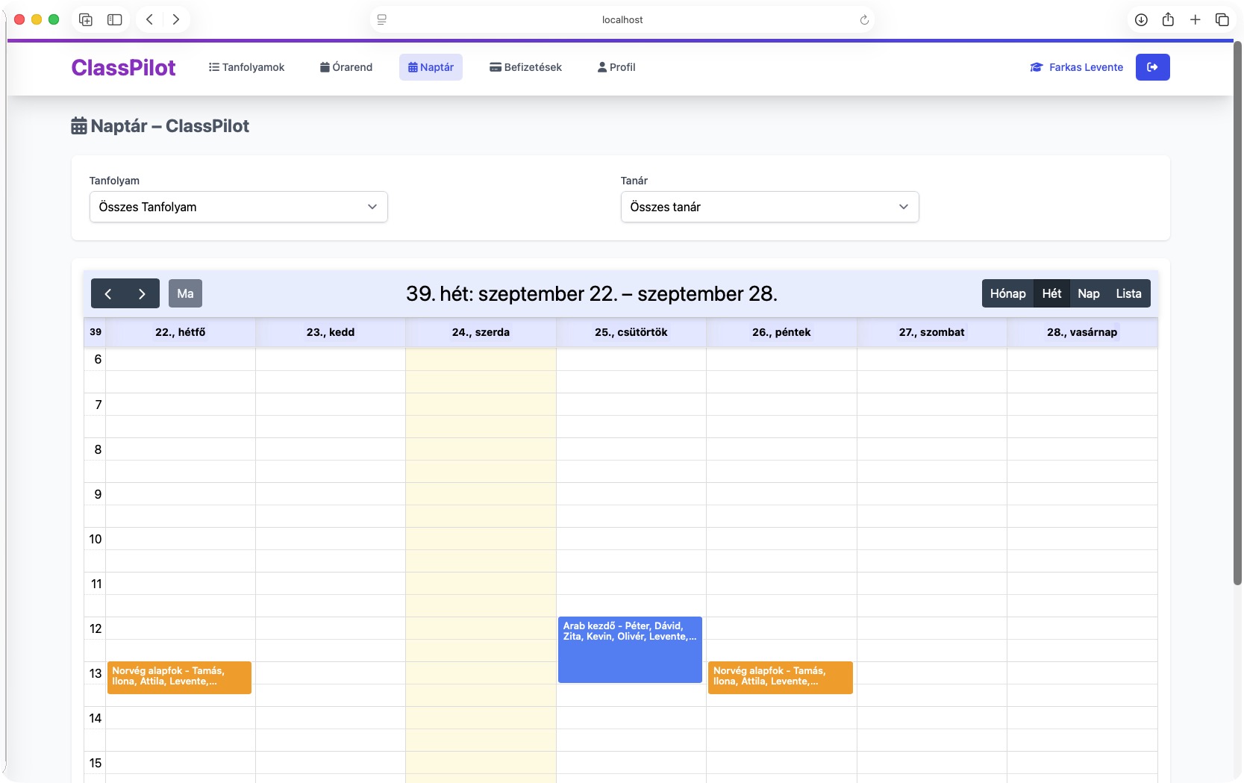1244x783 pixels.
Task: Open Monday's Norvég alapfok event
Action: (x=179, y=677)
